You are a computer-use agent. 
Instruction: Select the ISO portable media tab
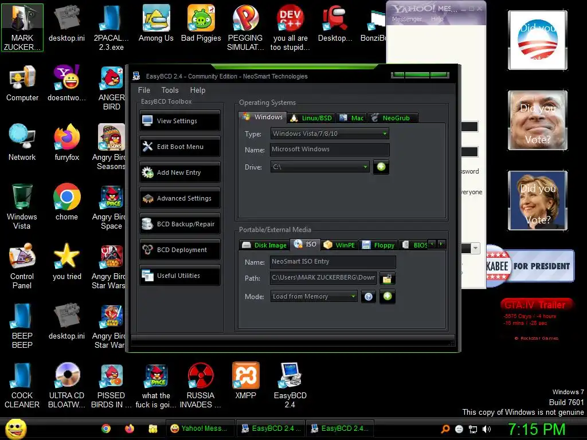click(x=305, y=244)
